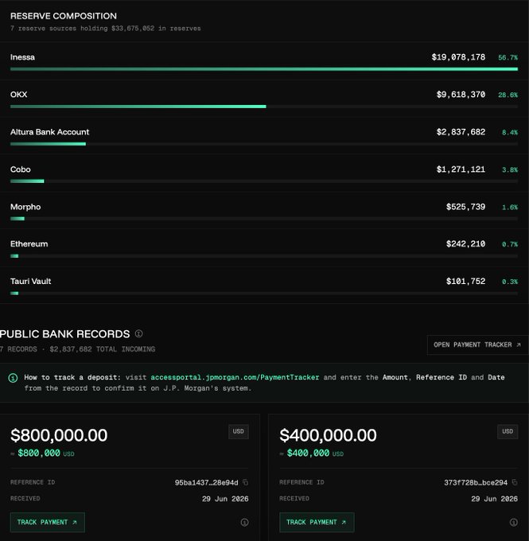Open info icon on the $400,000.00 card

[x=513, y=523]
